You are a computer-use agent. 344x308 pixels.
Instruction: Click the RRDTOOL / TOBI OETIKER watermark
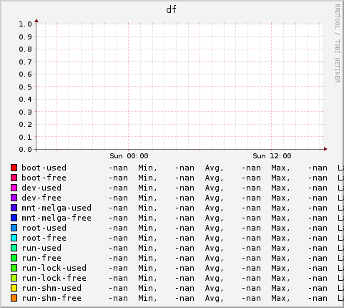(338, 44)
